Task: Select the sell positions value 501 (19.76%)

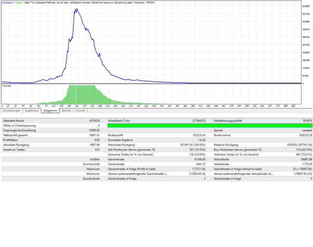Action: pyautogui.click(x=197, y=150)
